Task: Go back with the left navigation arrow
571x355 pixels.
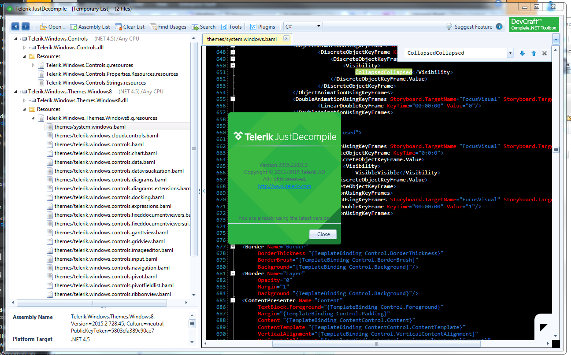Action: [15, 26]
